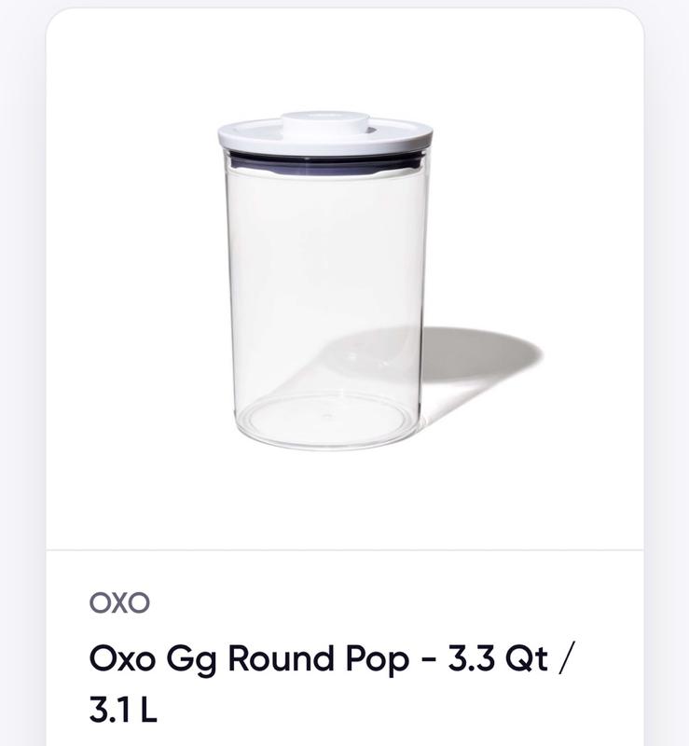This screenshot has width=689, height=746.
Task: Click empty white space above the container lid
Action: [322, 56]
